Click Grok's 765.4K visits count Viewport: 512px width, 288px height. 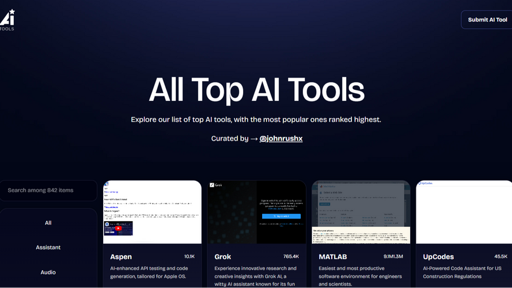click(291, 257)
